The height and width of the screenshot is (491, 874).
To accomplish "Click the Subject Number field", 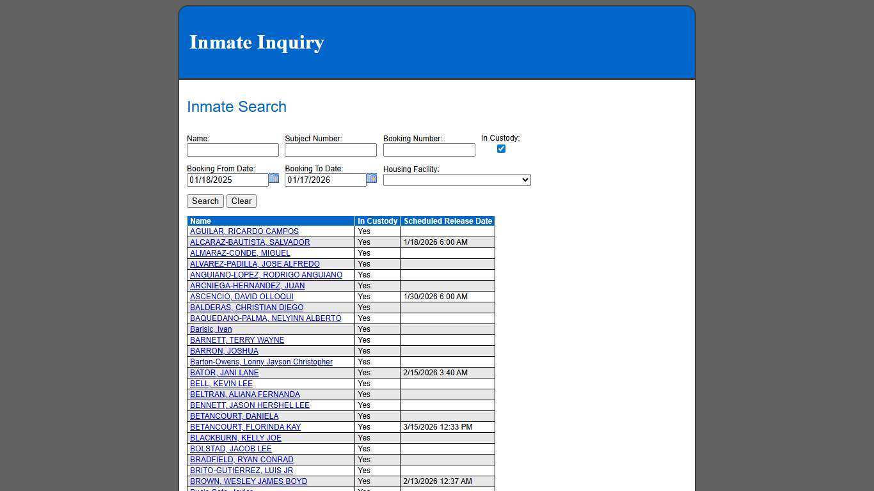I will click(x=331, y=150).
